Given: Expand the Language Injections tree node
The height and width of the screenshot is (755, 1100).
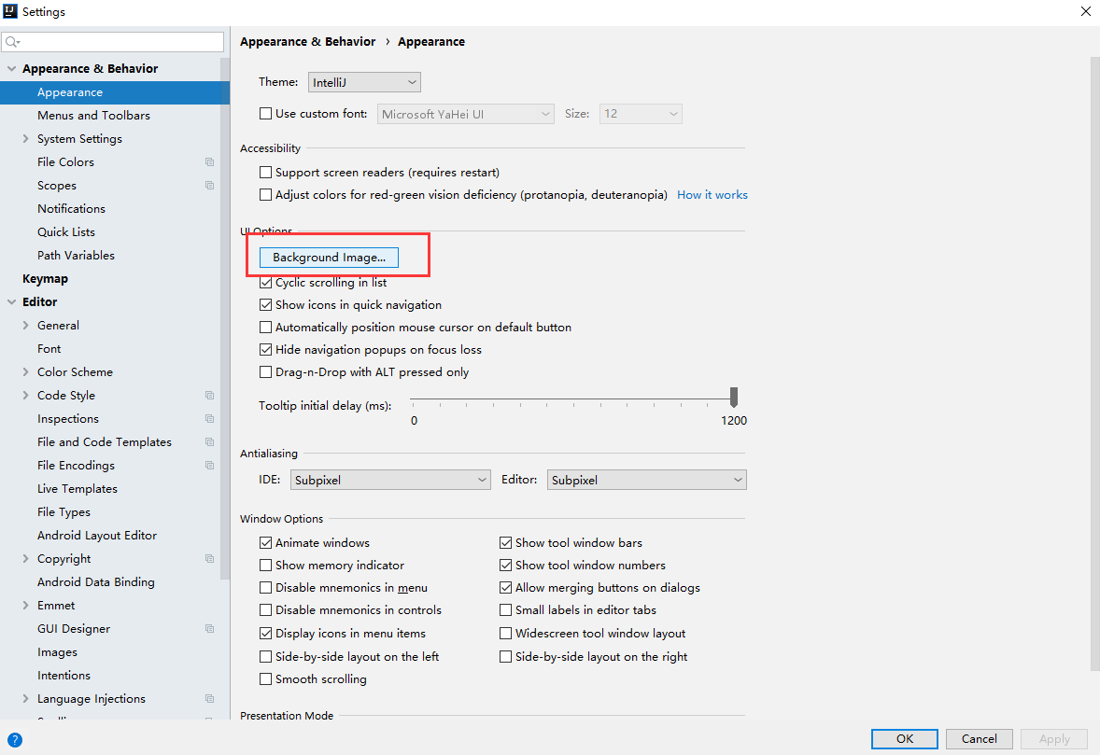Looking at the screenshot, I should pyautogui.click(x=26, y=699).
